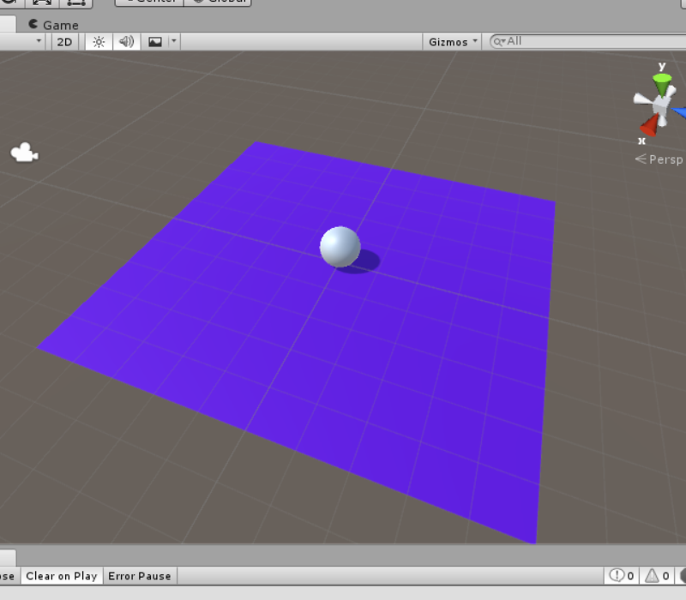The height and width of the screenshot is (600, 686).
Task: Toggle scene effects image icon
Action: (155, 42)
